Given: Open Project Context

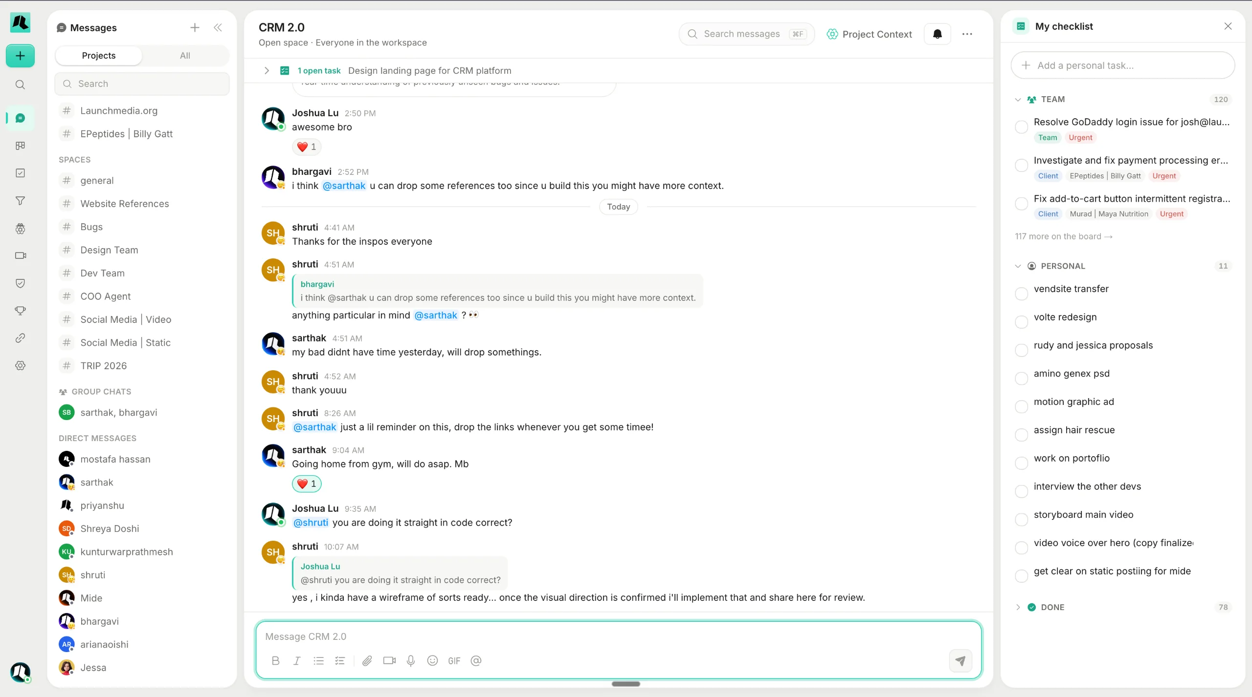Looking at the screenshot, I should pyautogui.click(x=869, y=34).
